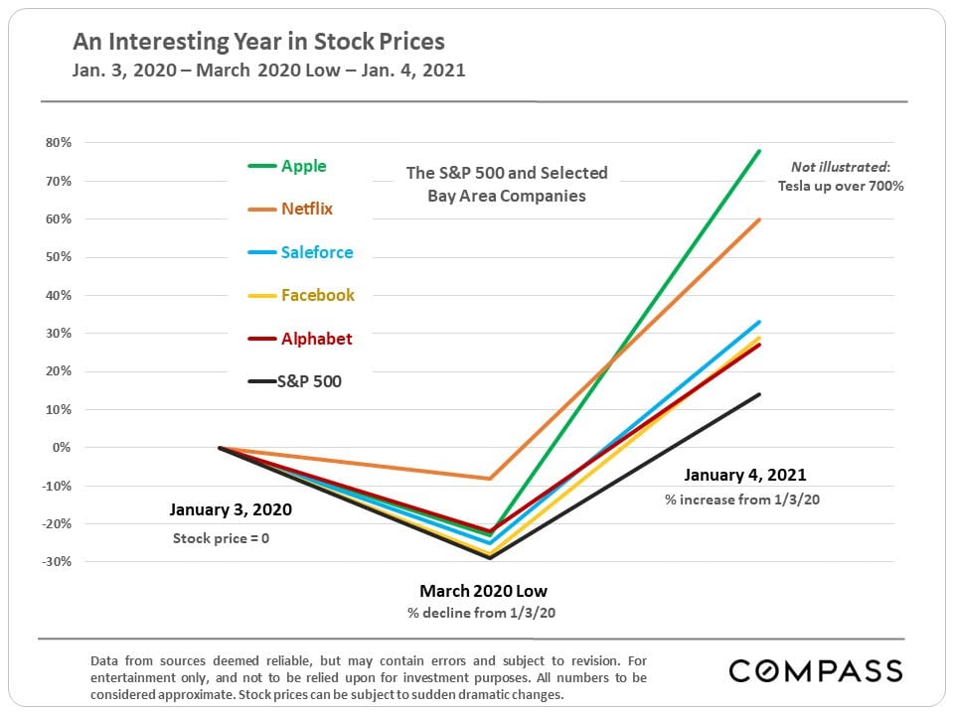The width and height of the screenshot is (954, 715).
Task: Click the dark red Alphabet legend line
Action: [x=261, y=339]
